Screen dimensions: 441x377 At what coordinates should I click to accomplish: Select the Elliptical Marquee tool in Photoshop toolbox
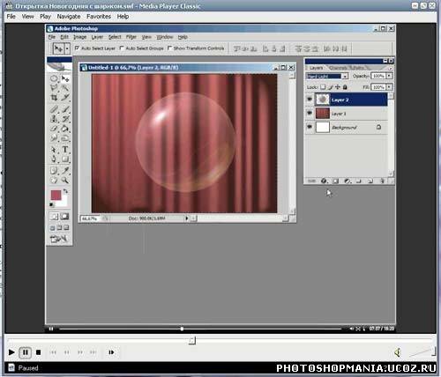click(54, 78)
